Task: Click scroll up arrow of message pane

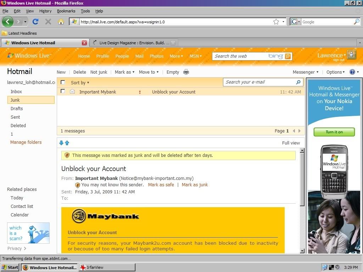Action: (302, 151)
